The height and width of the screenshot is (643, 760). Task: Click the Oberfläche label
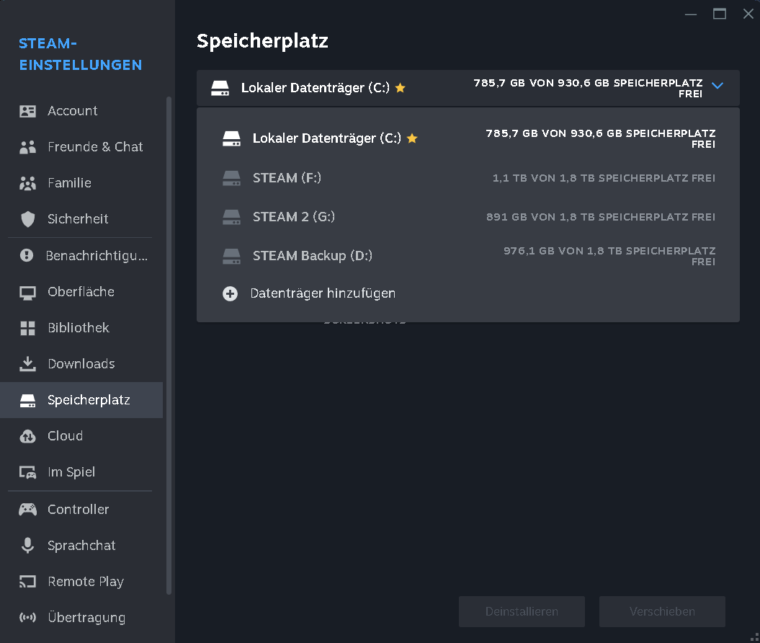pyautogui.click(x=81, y=291)
